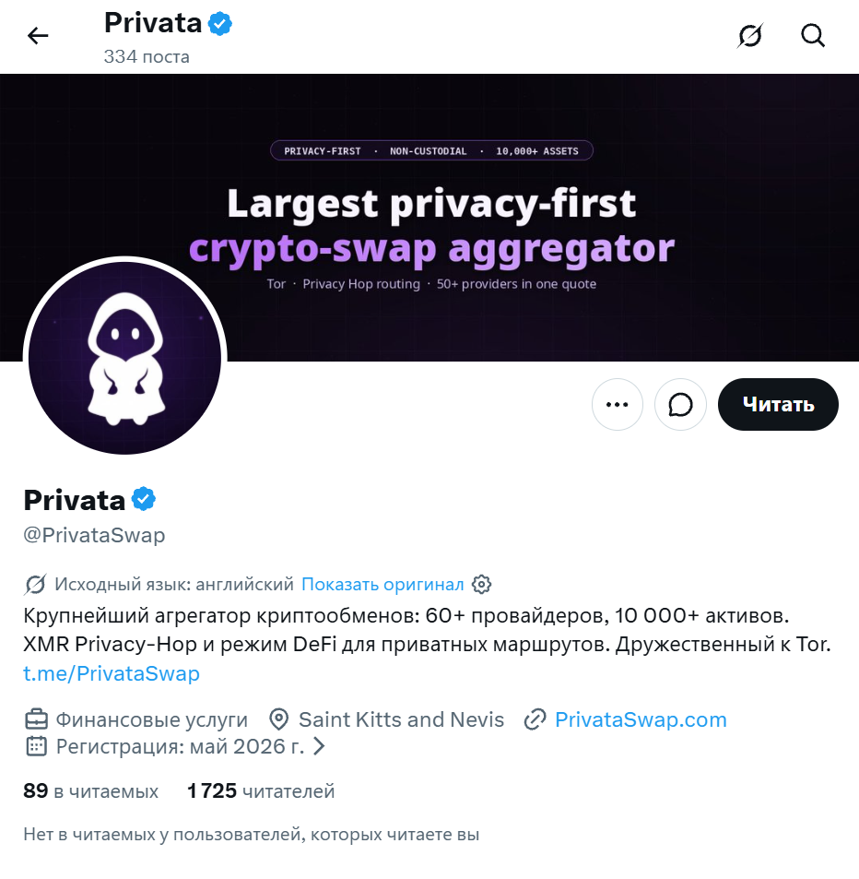The height and width of the screenshot is (879, 859).
Task: Open the crypto-swap aggregator banner image
Action: click(x=429, y=218)
